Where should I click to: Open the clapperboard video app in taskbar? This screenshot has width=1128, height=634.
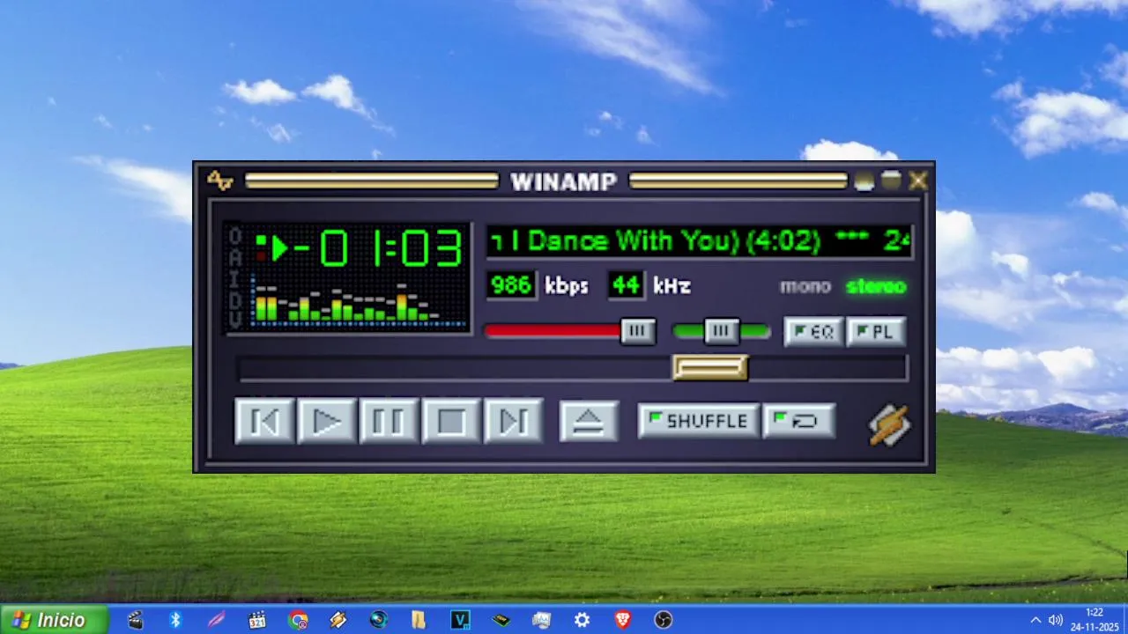tap(135, 620)
